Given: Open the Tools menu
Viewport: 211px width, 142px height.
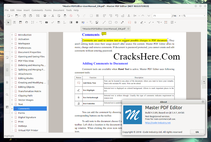Looking at the screenshot, I should pyautogui.click(x=69, y=10).
